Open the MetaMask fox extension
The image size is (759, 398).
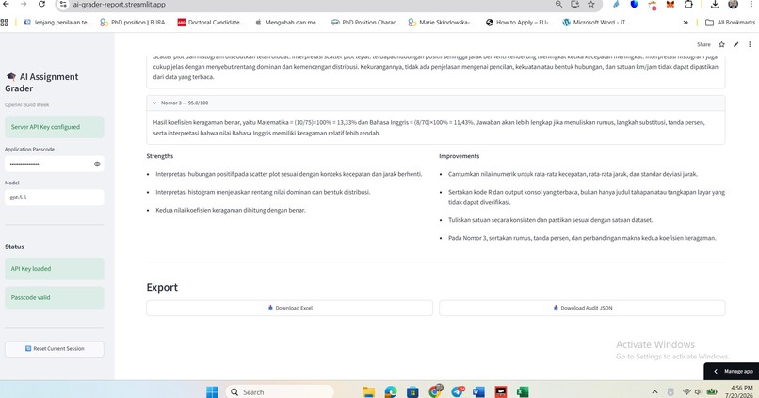(x=670, y=5)
